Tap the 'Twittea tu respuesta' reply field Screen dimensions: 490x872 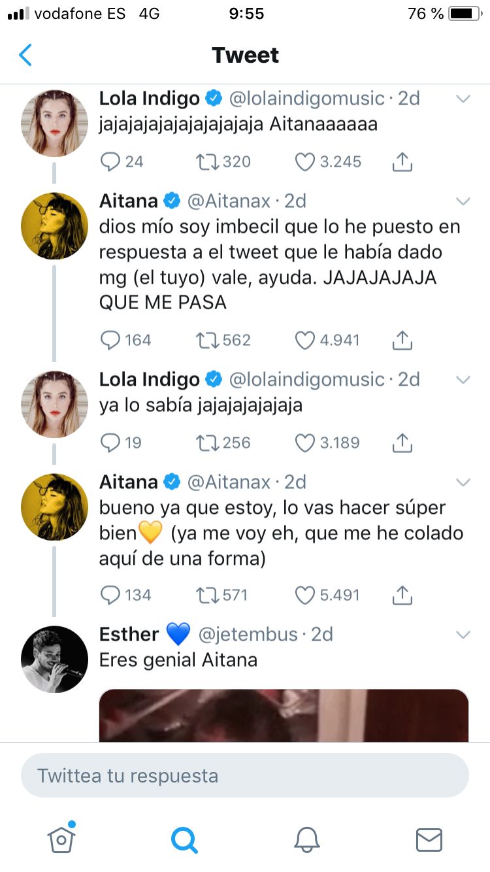[x=245, y=775]
